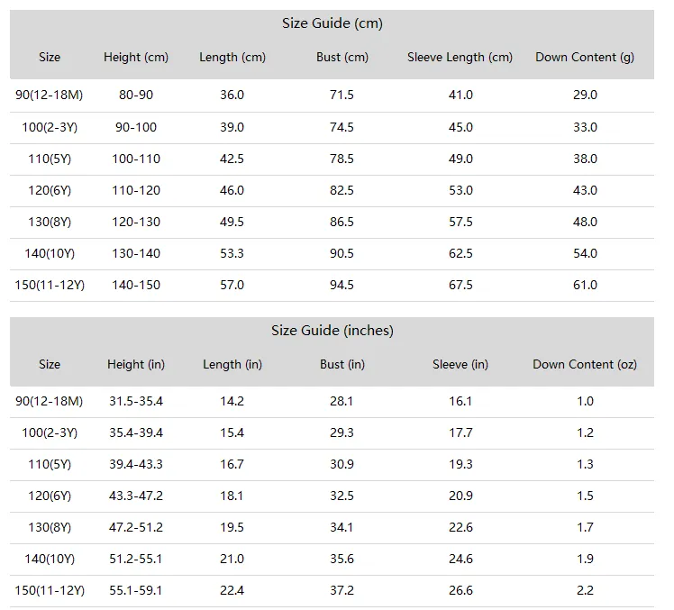
Task: Click the 'Down Content (oz)' column header
Action: click(585, 365)
